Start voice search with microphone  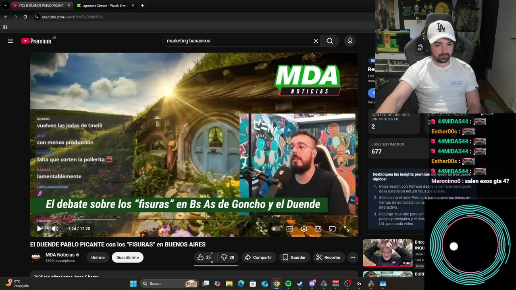click(350, 41)
